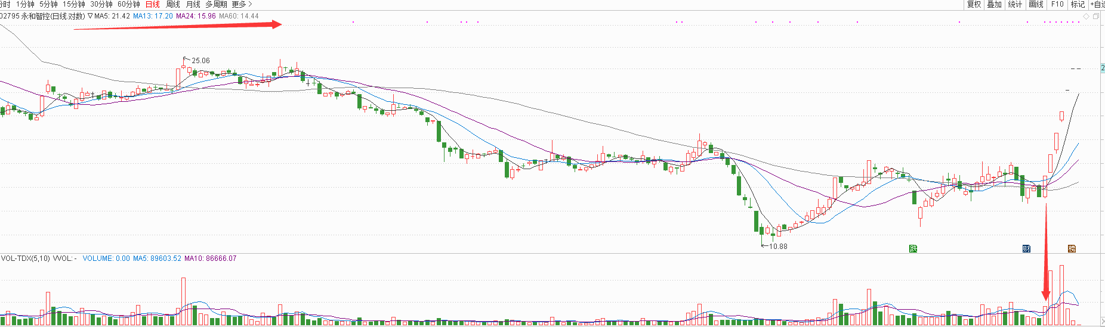Open the 复权 price adjustment menu
Image resolution: width=1105 pixels, height=327 pixels.
[974, 4]
